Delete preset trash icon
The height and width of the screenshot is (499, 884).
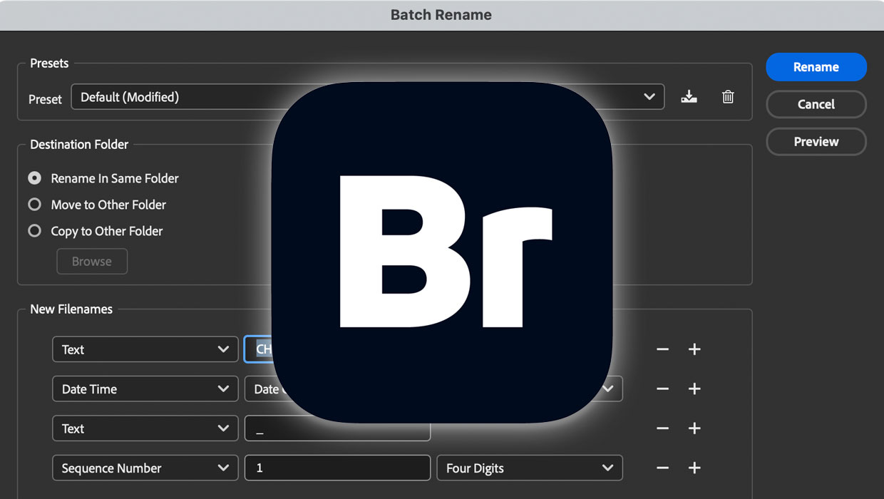click(728, 97)
